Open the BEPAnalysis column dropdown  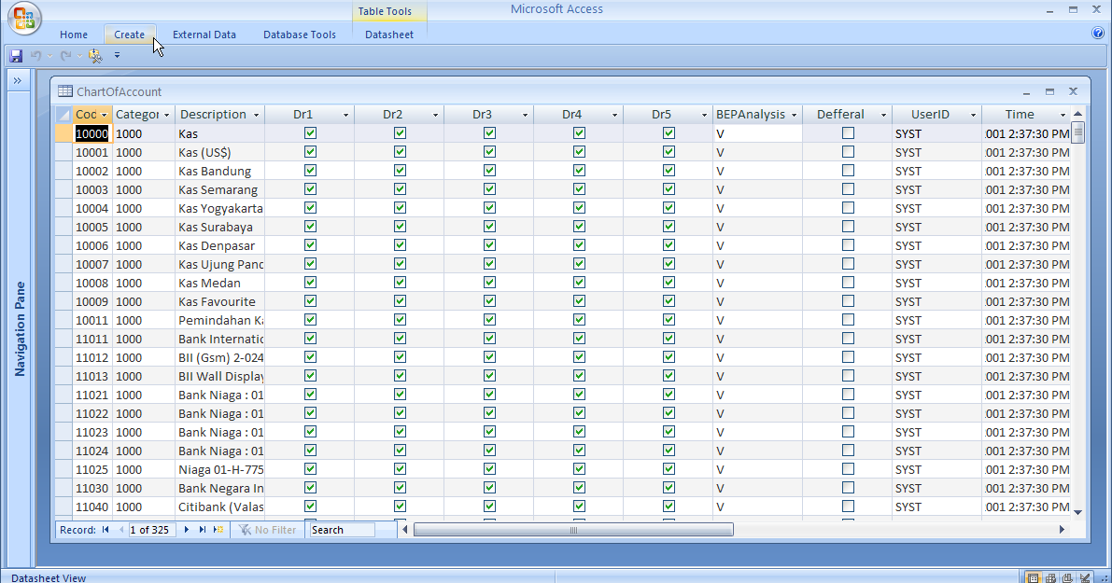click(794, 114)
